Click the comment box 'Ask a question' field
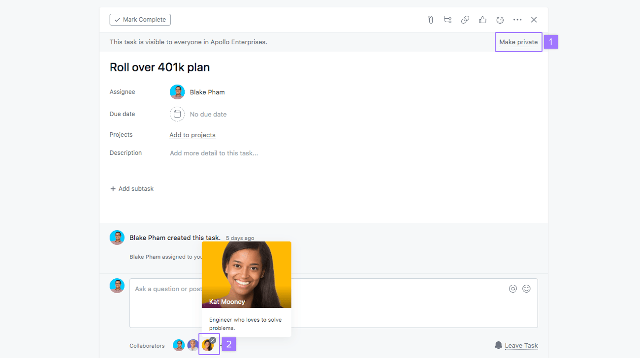This screenshot has width=640, height=358. point(334,303)
